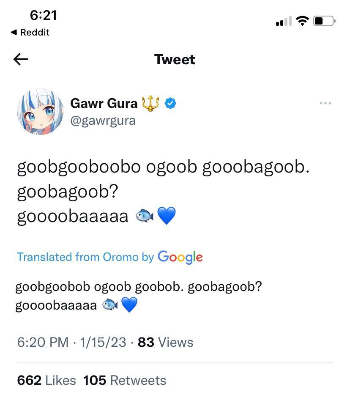This screenshot has width=350, height=395.
Task: Click the trident emoji in the display name
Action: (x=150, y=102)
